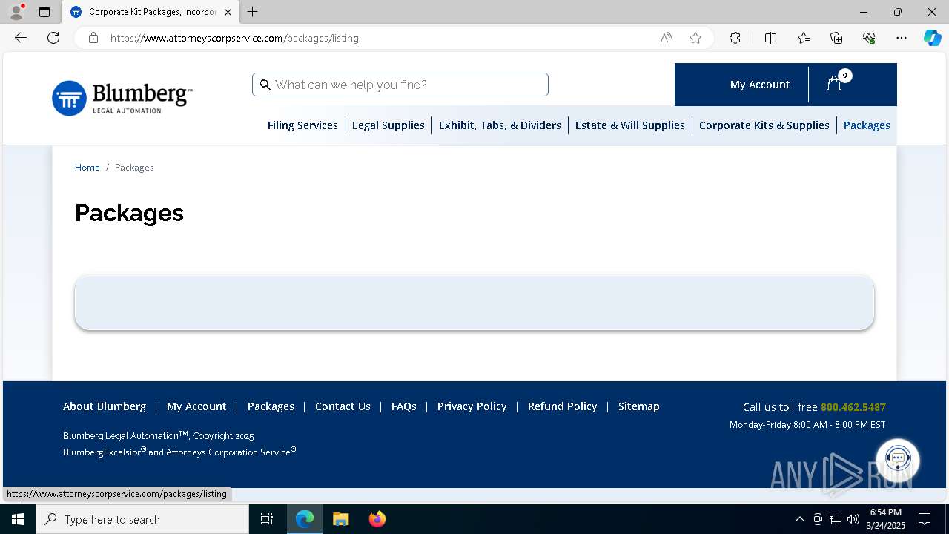The image size is (949, 534).
Task: Open the browser profile icon
Action: tap(16, 12)
